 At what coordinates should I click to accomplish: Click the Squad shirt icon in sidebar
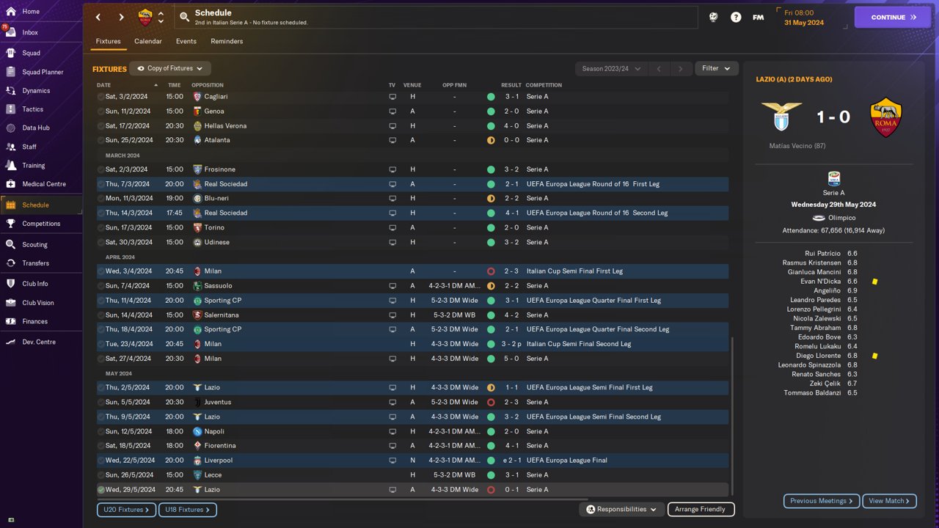click(x=10, y=53)
